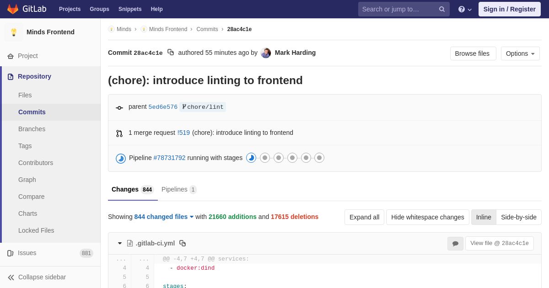
Task: Open the running pipeline status icon
Action: coord(121,159)
